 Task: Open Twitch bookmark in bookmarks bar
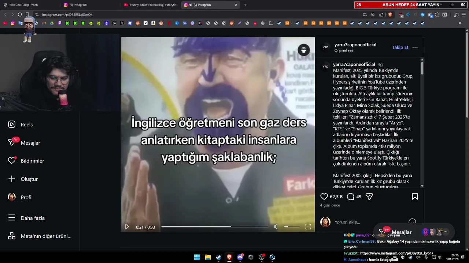tap(59, 23)
